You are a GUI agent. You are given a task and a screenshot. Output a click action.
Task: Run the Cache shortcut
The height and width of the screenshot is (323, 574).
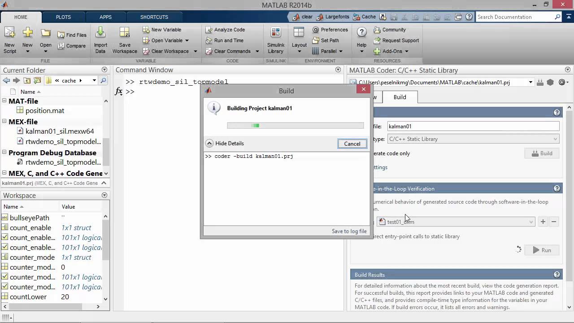[364, 17]
